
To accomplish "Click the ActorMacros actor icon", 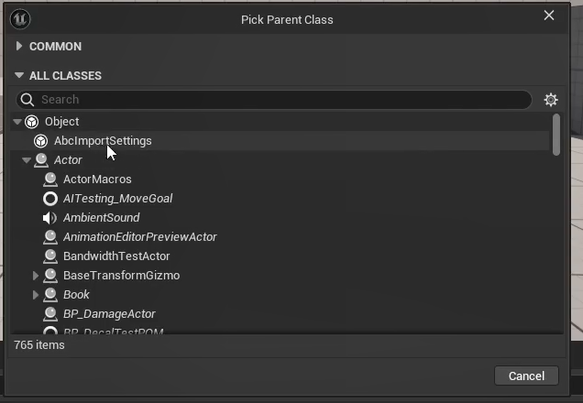I will (x=49, y=180).
